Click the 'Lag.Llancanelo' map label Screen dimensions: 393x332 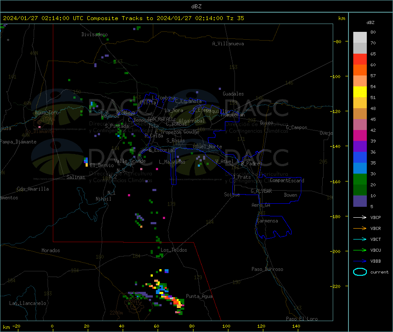click(28, 304)
